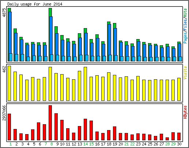Click the blue 'Files' legend label
The height and width of the screenshot is (148, 189).
point(185,25)
